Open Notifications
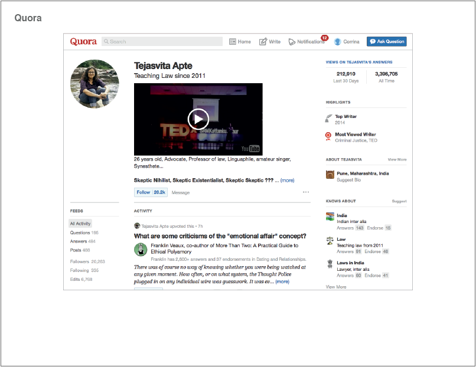476x367 pixels. pos(307,41)
